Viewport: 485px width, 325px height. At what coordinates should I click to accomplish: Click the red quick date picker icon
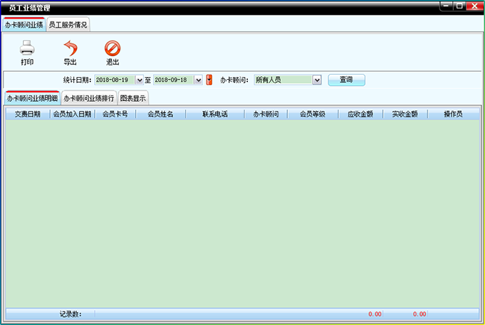point(210,79)
